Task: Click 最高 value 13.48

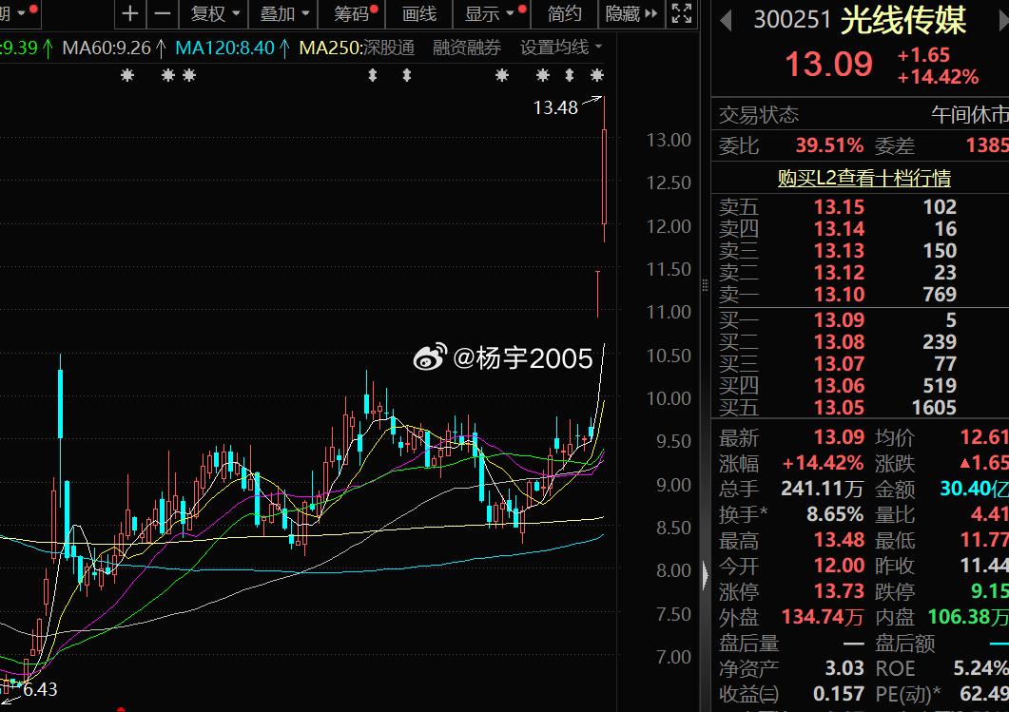Action: click(x=839, y=540)
